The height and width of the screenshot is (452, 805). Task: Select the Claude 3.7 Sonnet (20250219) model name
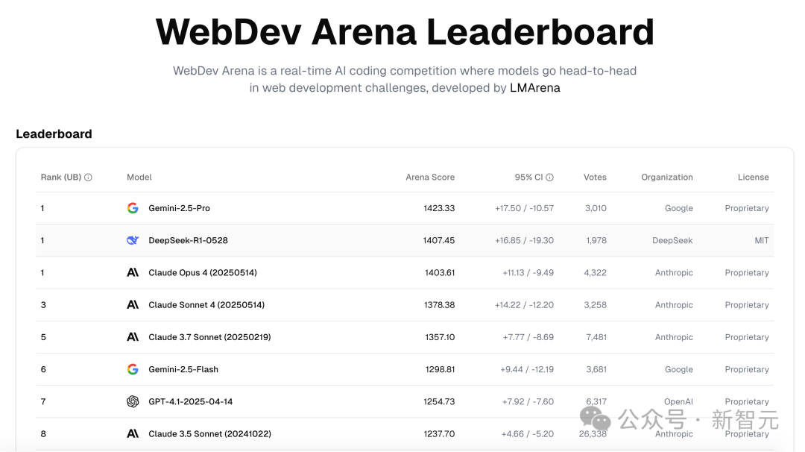click(209, 337)
